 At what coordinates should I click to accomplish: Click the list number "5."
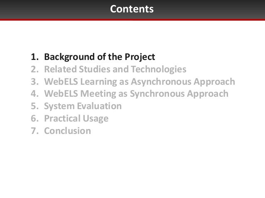point(35,106)
